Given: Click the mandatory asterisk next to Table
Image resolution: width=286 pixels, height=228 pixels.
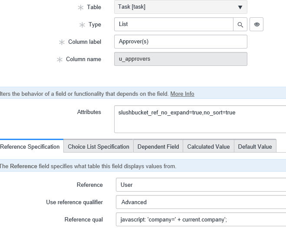Looking at the screenshot, I should tap(79, 7).
